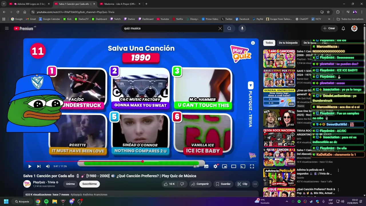Click the #playquiz hashtag
The height and width of the screenshot is (206, 366).
(76, 195)
